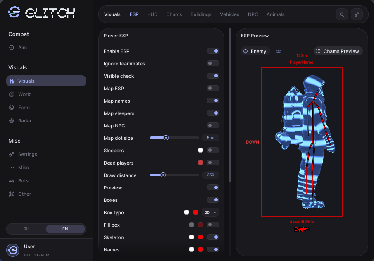Click the Draw distance 350 value field
This screenshot has height=261, width=374.
click(211, 175)
